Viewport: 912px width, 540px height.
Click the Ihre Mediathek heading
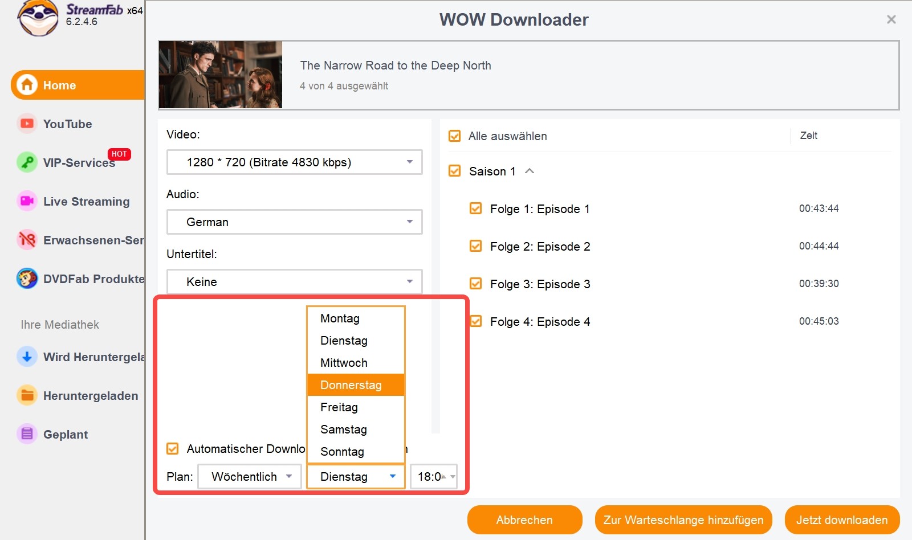coord(60,325)
